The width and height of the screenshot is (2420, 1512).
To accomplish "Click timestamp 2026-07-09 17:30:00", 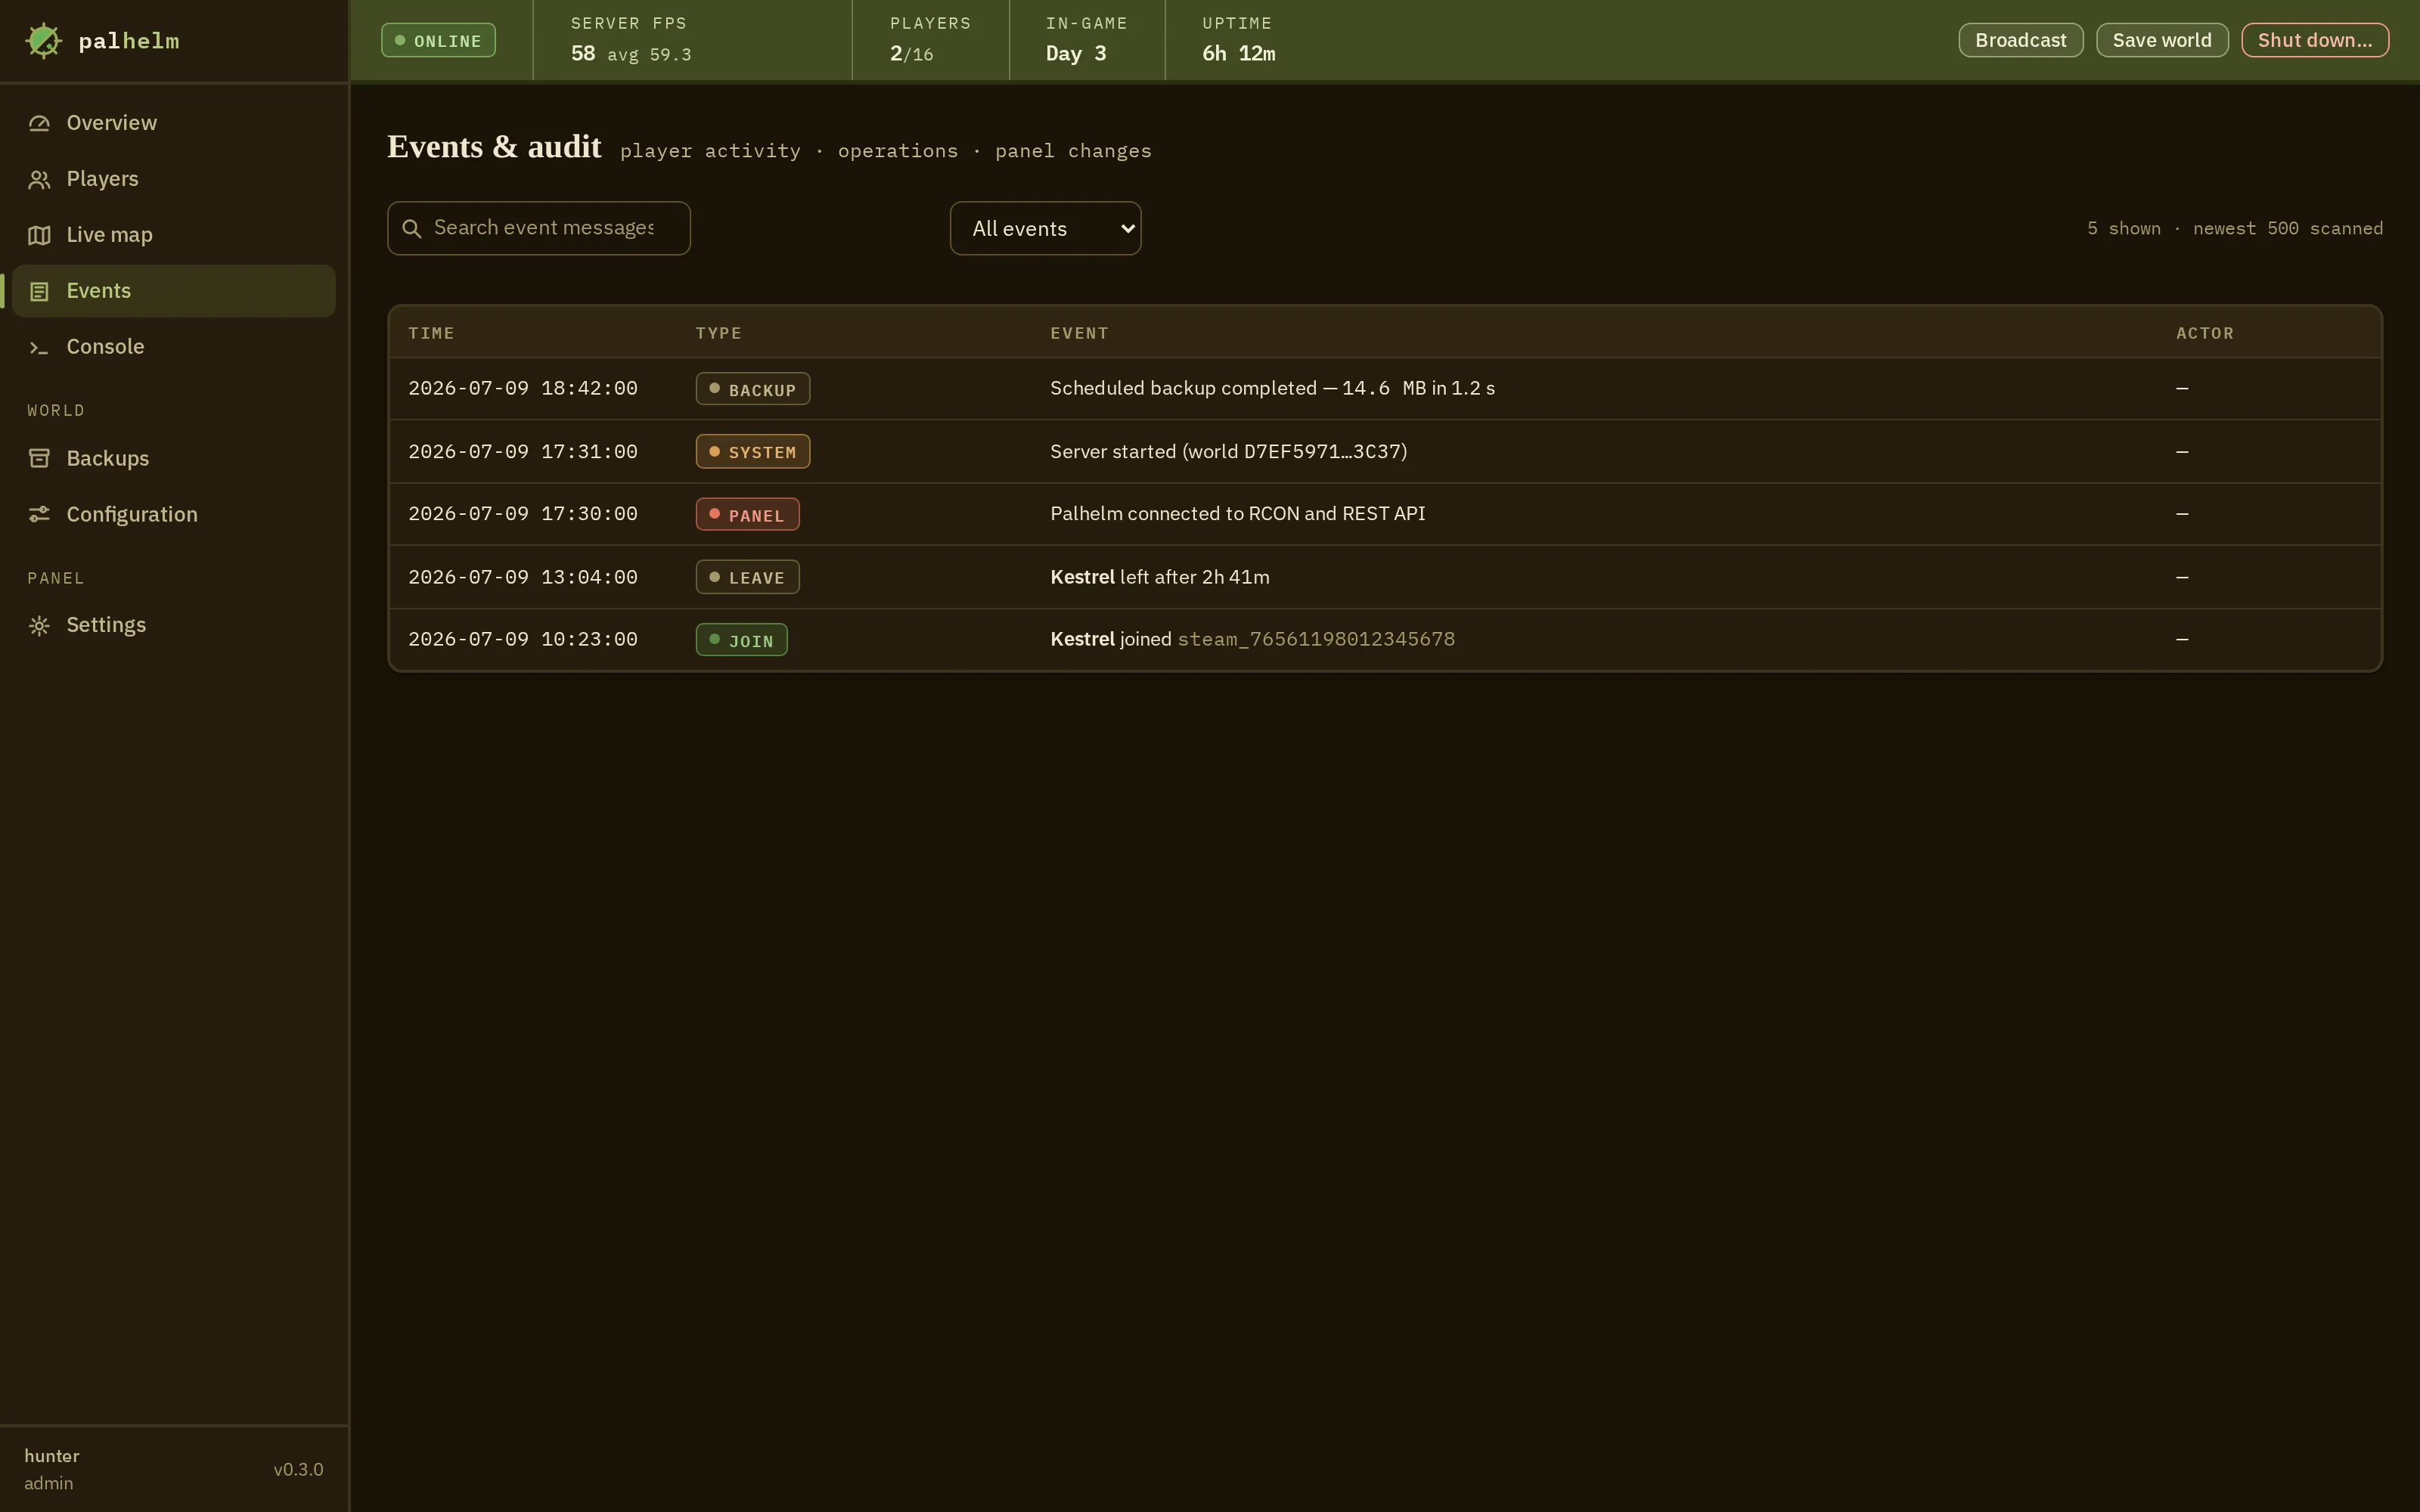I will tap(523, 514).
